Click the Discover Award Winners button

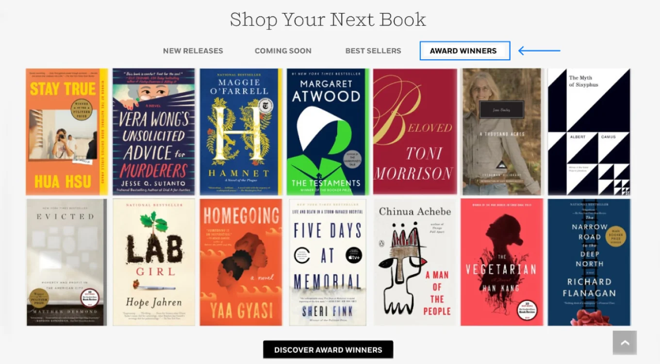tap(328, 349)
